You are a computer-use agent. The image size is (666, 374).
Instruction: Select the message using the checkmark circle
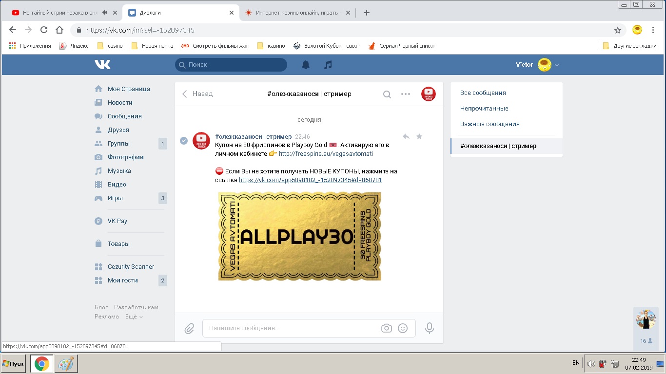click(184, 141)
